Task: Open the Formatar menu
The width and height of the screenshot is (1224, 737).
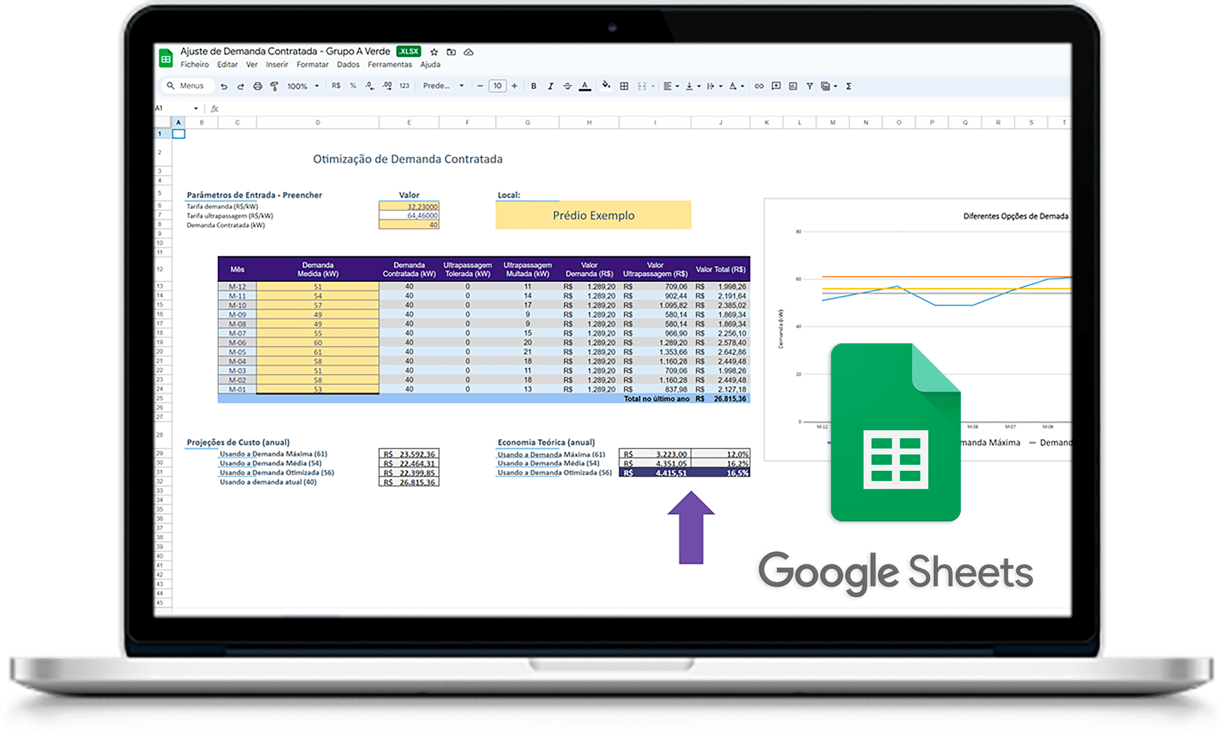Action: 312,65
